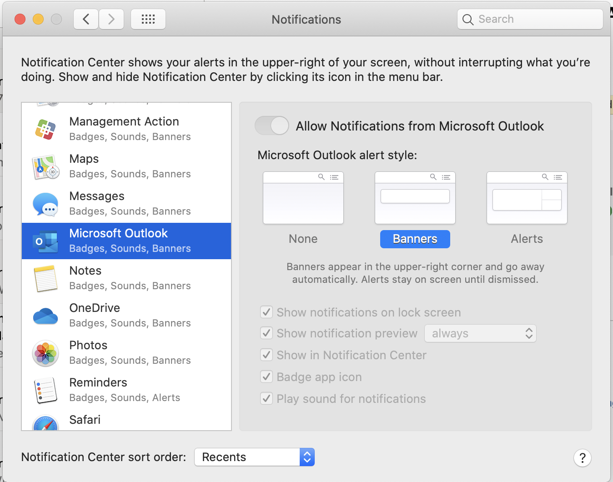Click the magnifier icon in Search
Screen dimensions: 613x482
[468, 20]
